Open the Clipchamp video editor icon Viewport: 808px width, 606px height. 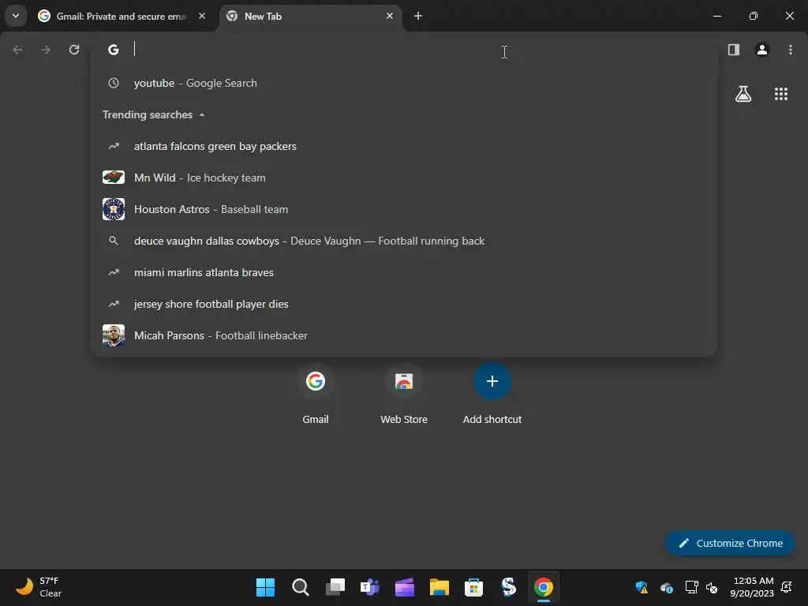click(x=405, y=587)
